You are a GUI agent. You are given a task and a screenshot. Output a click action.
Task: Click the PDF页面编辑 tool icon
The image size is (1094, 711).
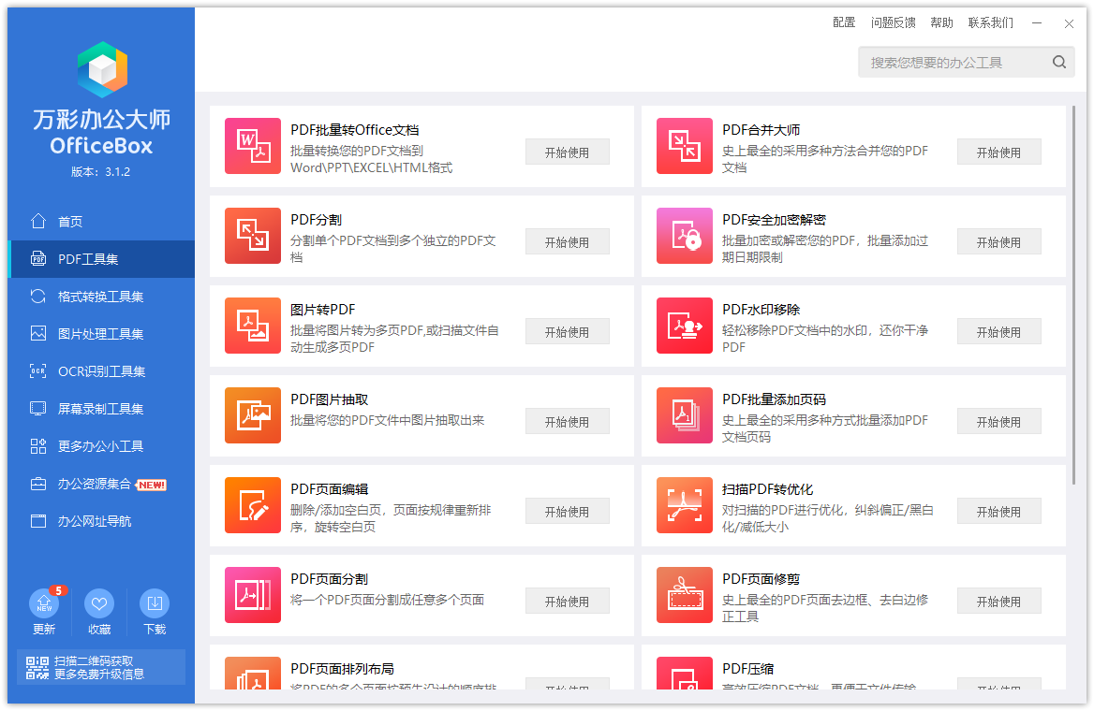253,505
